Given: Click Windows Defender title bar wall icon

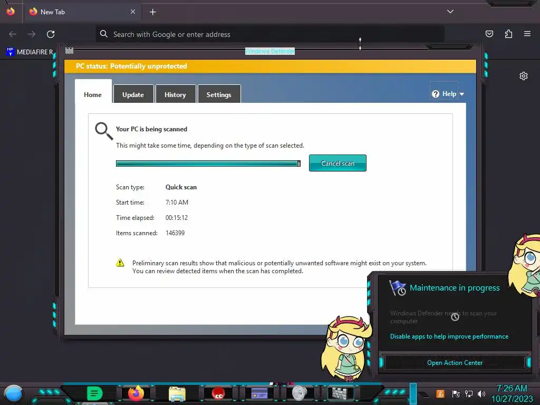Looking at the screenshot, I should (69, 50).
